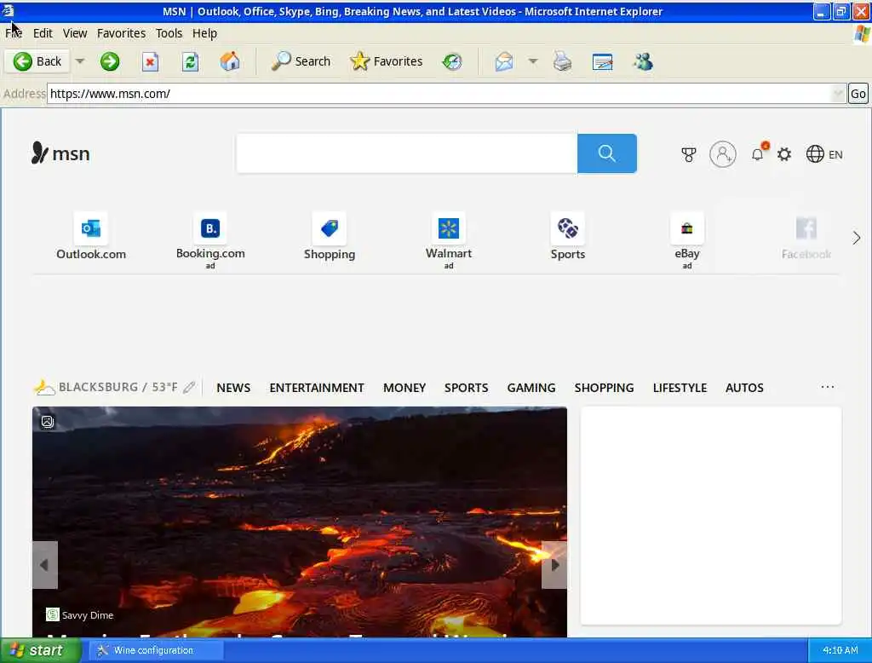
Task: Click the Blacksburg weather icon
Action: tap(44, 388)
